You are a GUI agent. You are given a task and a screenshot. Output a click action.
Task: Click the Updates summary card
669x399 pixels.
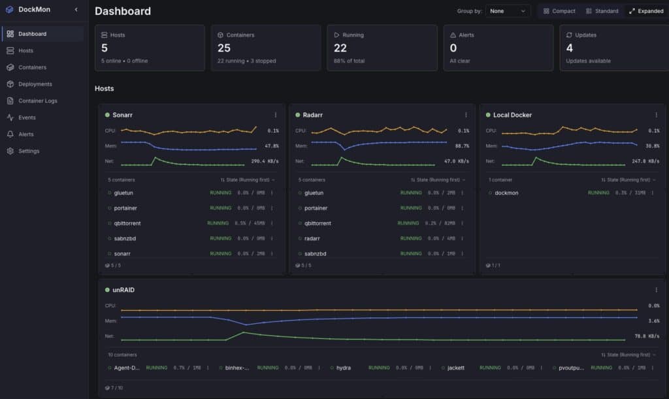614,48
